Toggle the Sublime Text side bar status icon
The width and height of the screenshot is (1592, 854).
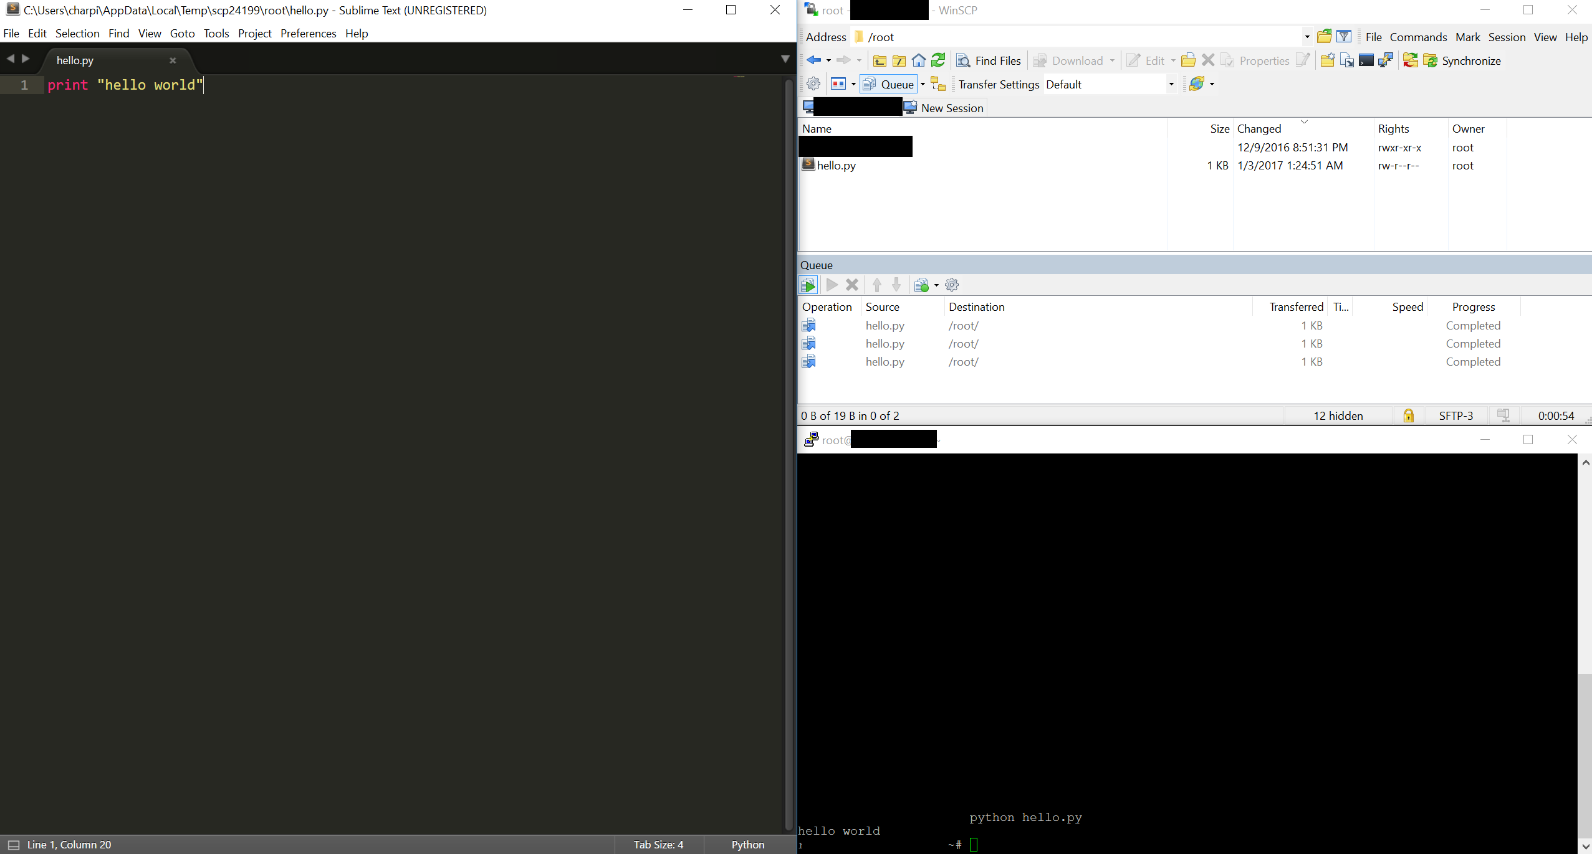pos(14,845)
